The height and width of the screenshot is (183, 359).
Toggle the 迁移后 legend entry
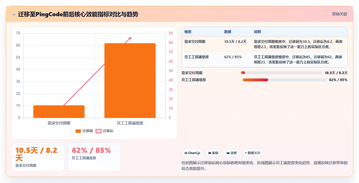click(x=104, y=131)
